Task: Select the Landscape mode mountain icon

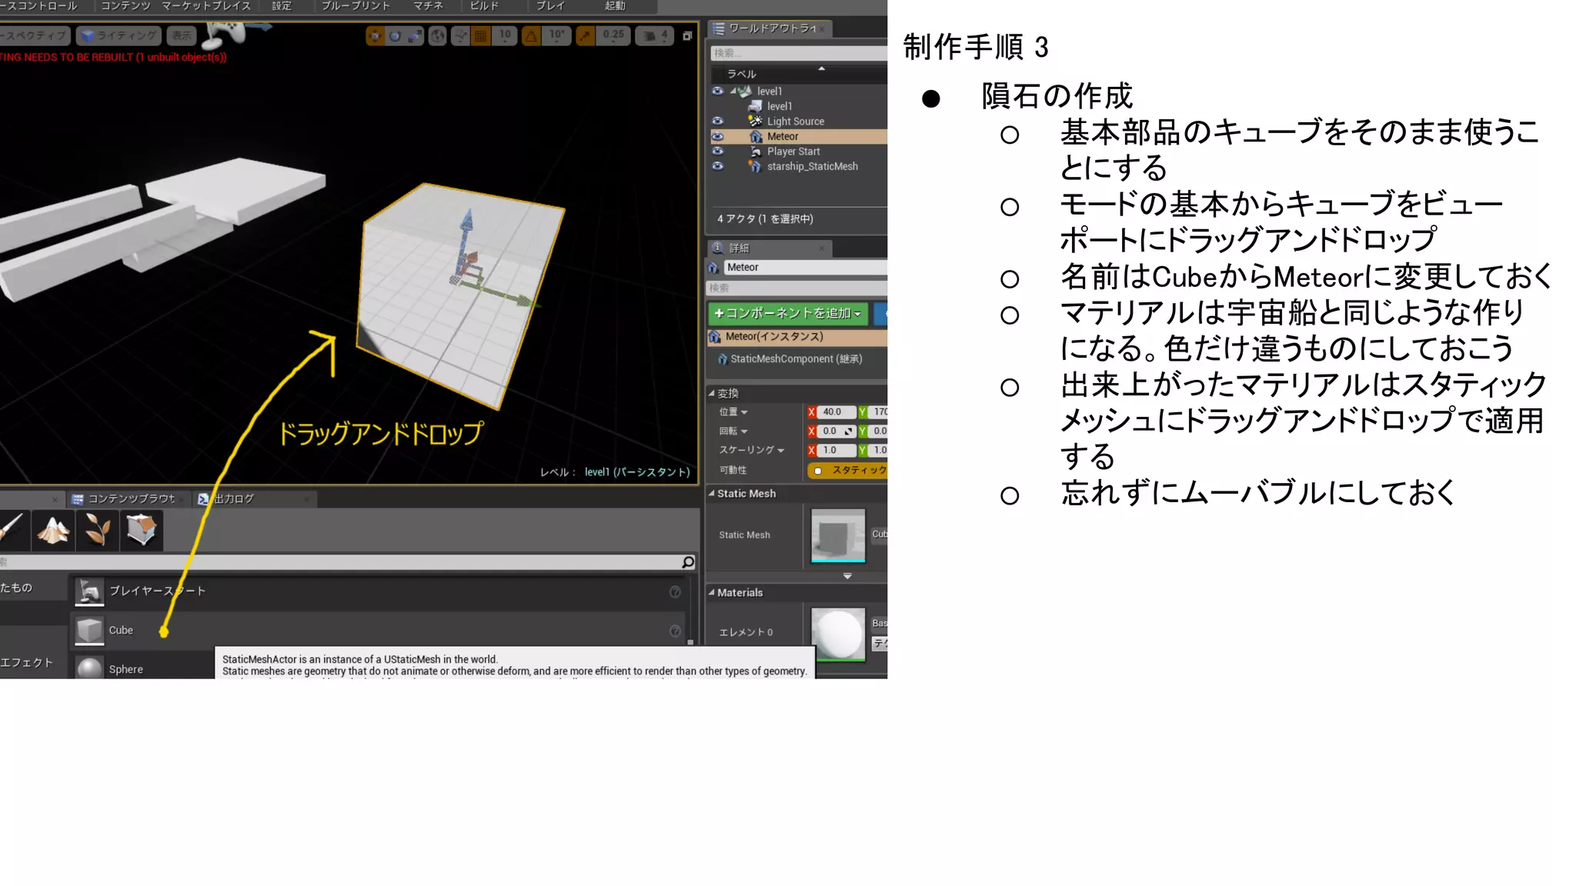Action: (x=54, y=530)
